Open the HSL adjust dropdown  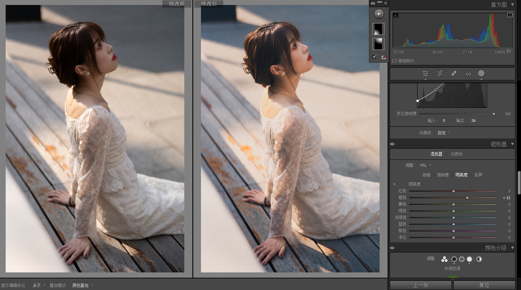426,165
